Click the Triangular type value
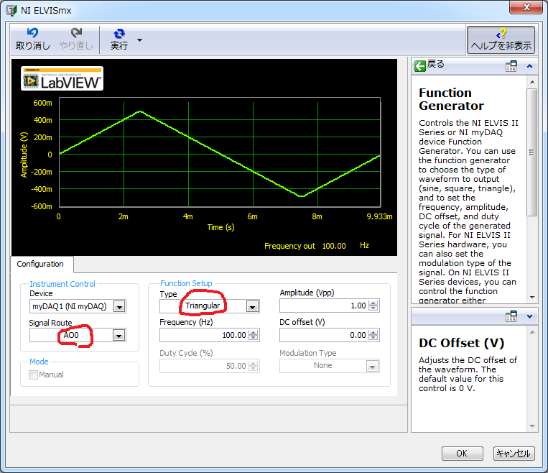Screen dimensions: 548x473 203,306
